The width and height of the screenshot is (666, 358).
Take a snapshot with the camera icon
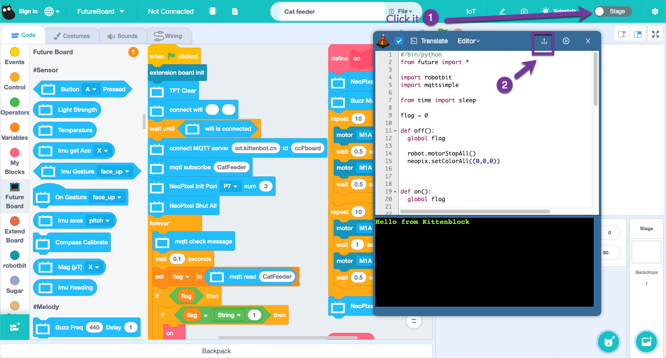pyautogui.click(x=524, y=11)
